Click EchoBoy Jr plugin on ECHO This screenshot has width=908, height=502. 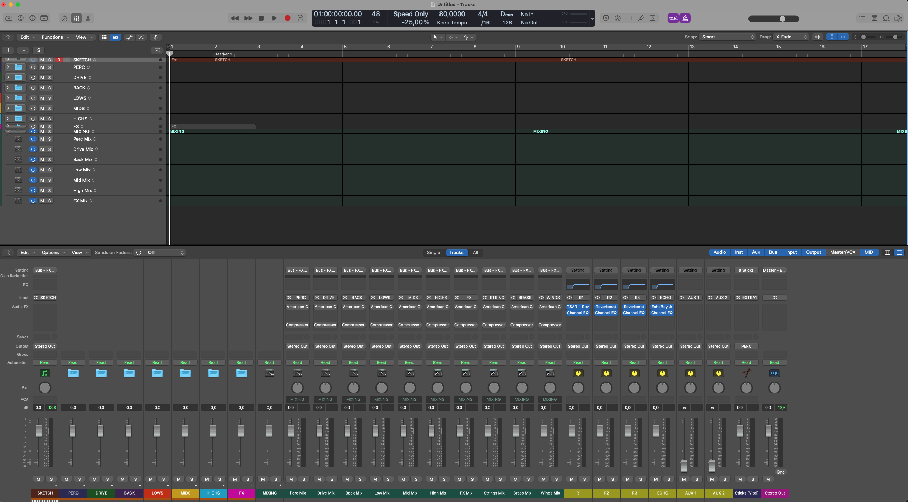click(662, 307)
